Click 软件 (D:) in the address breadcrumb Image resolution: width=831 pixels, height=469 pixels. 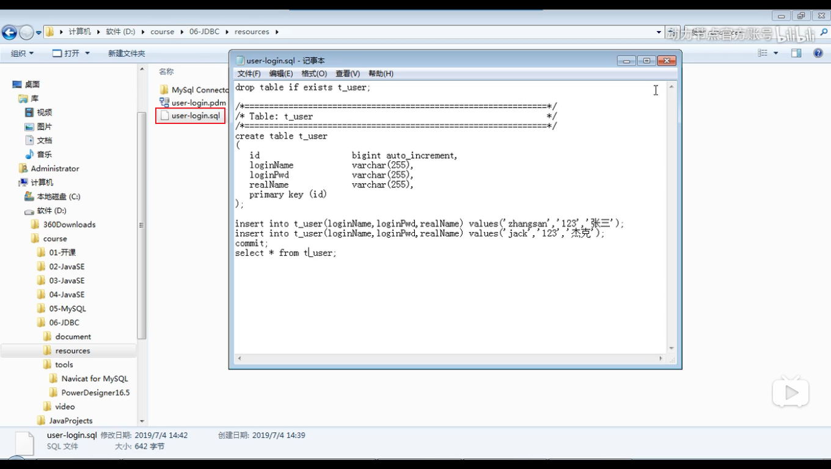click(120, 32)
